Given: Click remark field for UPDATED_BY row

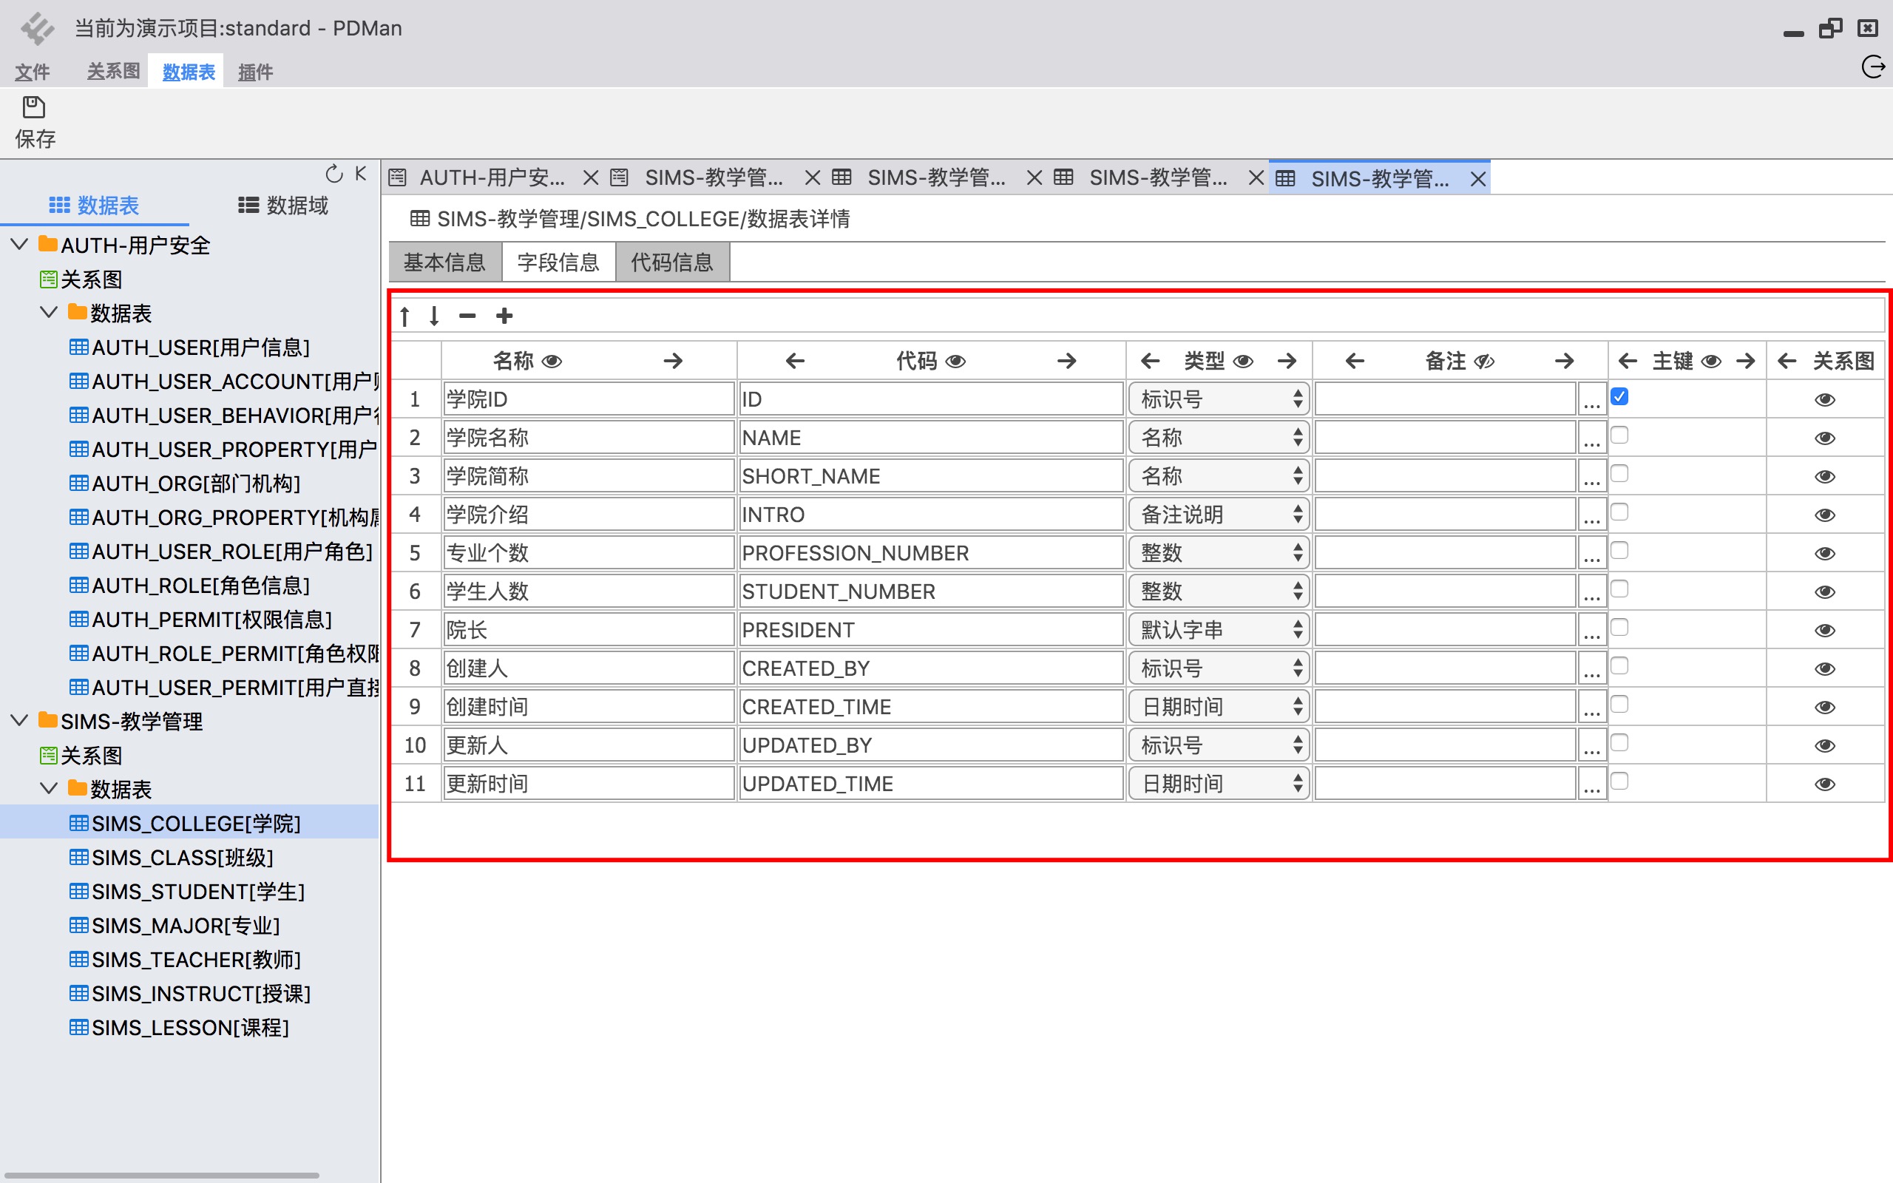Looking at the screenshot, I should (1445, 745).
